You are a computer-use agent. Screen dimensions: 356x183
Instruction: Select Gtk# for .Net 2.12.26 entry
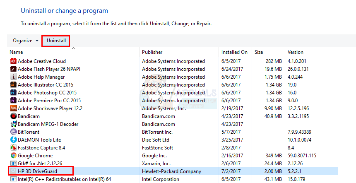pos(40,164)
